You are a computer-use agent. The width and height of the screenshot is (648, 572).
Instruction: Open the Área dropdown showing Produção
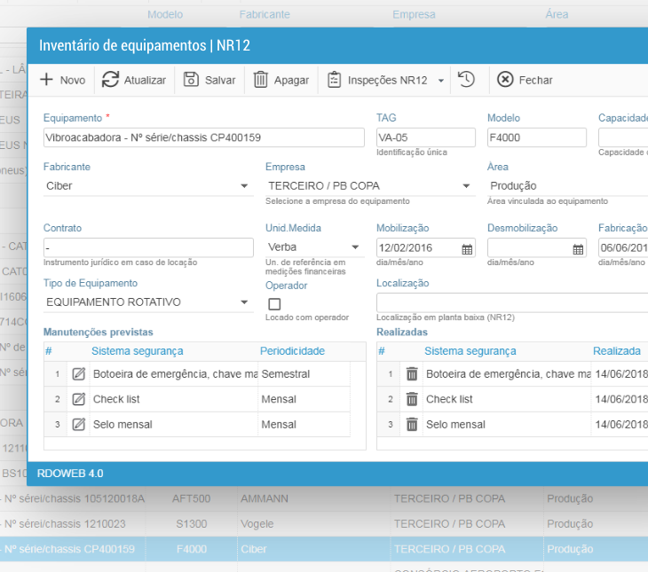coord(567,186)
